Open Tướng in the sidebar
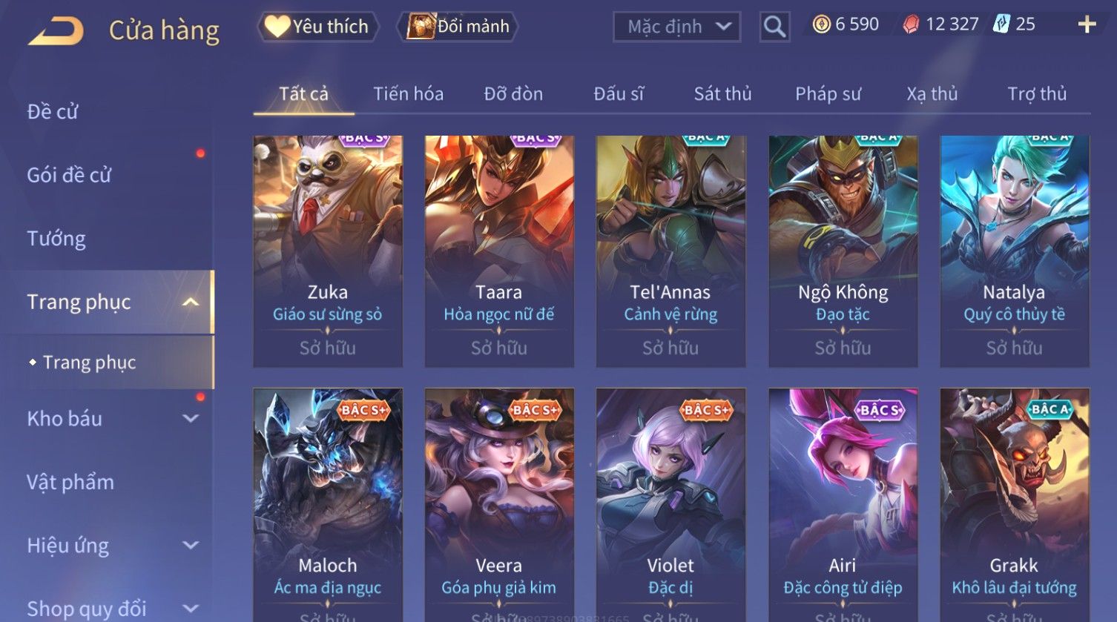The width and height of the screenshot is (1117, 622). click(56, 239)
